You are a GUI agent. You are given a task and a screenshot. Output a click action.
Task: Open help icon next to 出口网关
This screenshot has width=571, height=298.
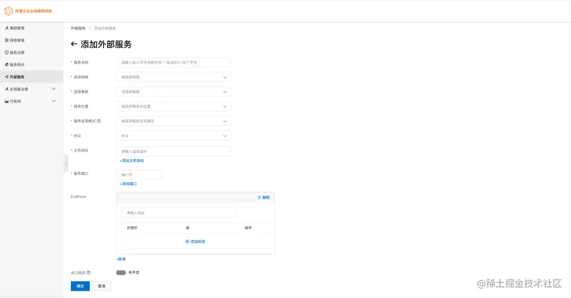(x=88, y=273)
